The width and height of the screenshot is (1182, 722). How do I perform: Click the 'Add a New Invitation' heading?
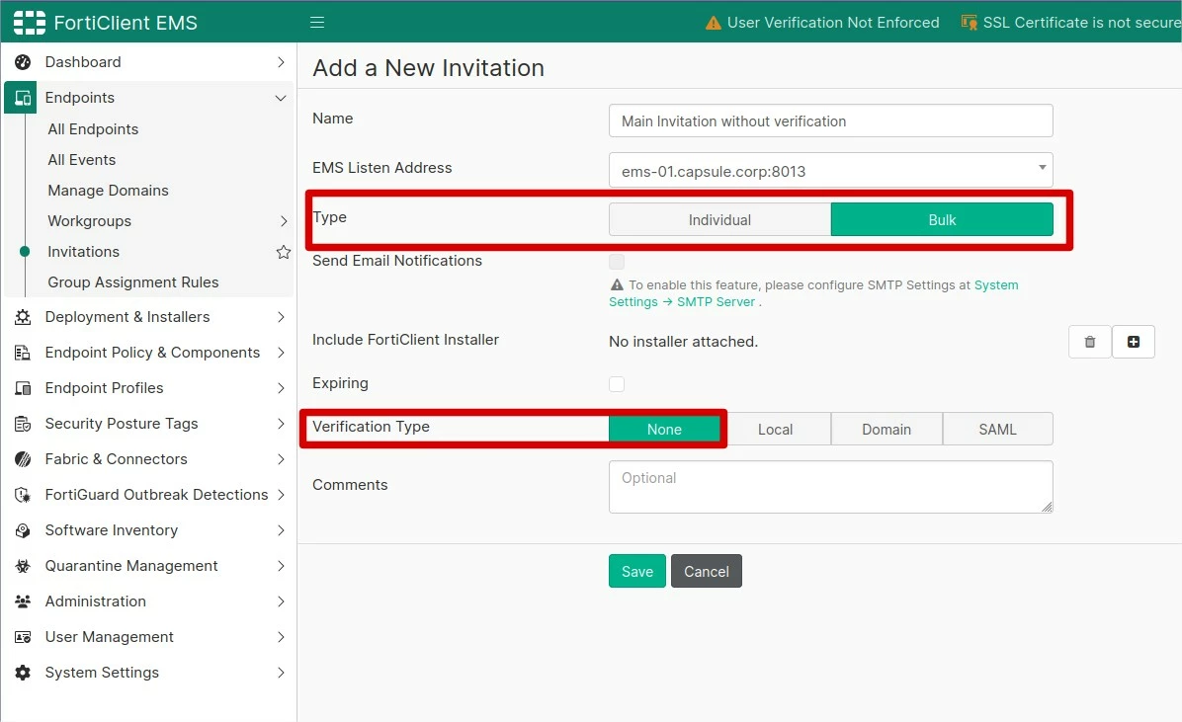click(x=428, y=68)
